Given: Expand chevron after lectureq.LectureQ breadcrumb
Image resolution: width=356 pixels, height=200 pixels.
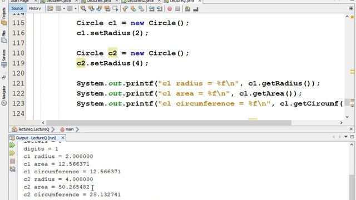Looking at the screenshot, I should (x=53, y=129).
